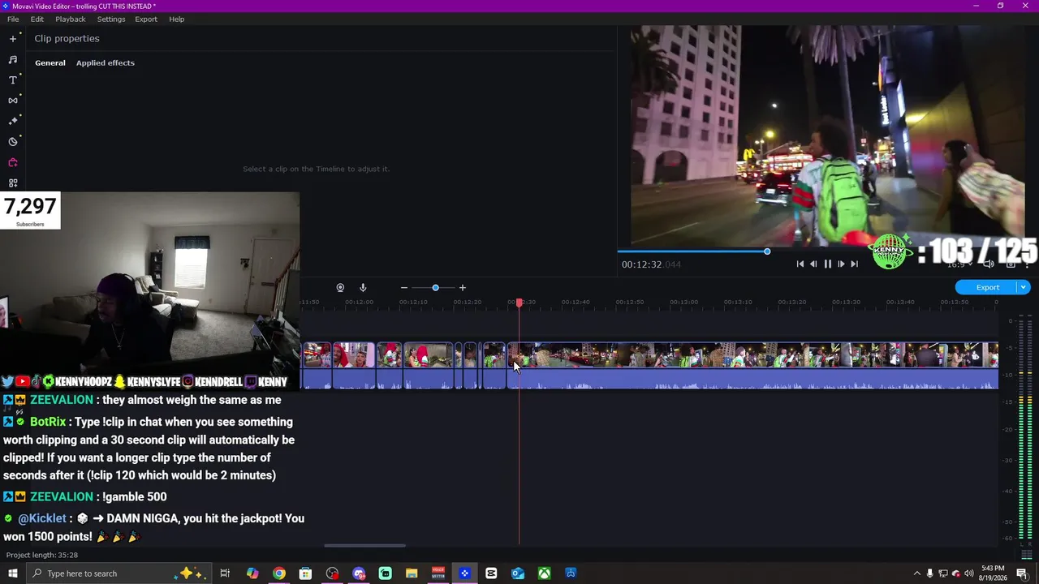Click the red playhead marker on ruler
Image resolution: width=1039 pixels, height=584 pixels.
pyautogui.click(x=519, y=303)
